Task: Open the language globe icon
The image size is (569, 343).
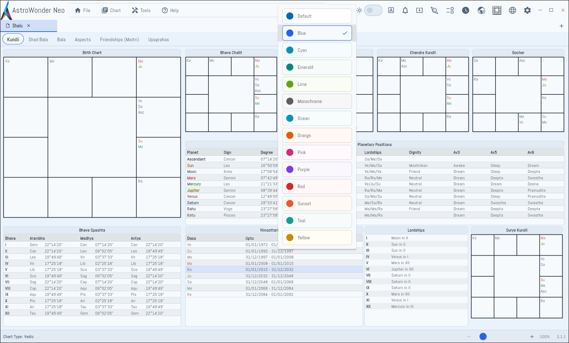Action: tap(513, 10)
